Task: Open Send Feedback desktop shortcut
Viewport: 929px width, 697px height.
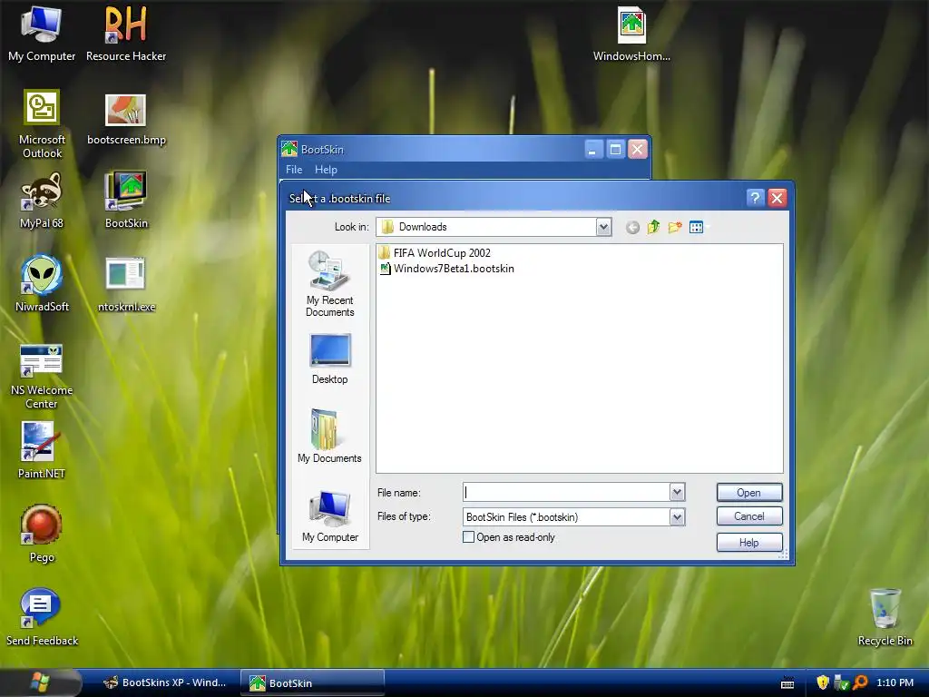Action: pos(42,616)
